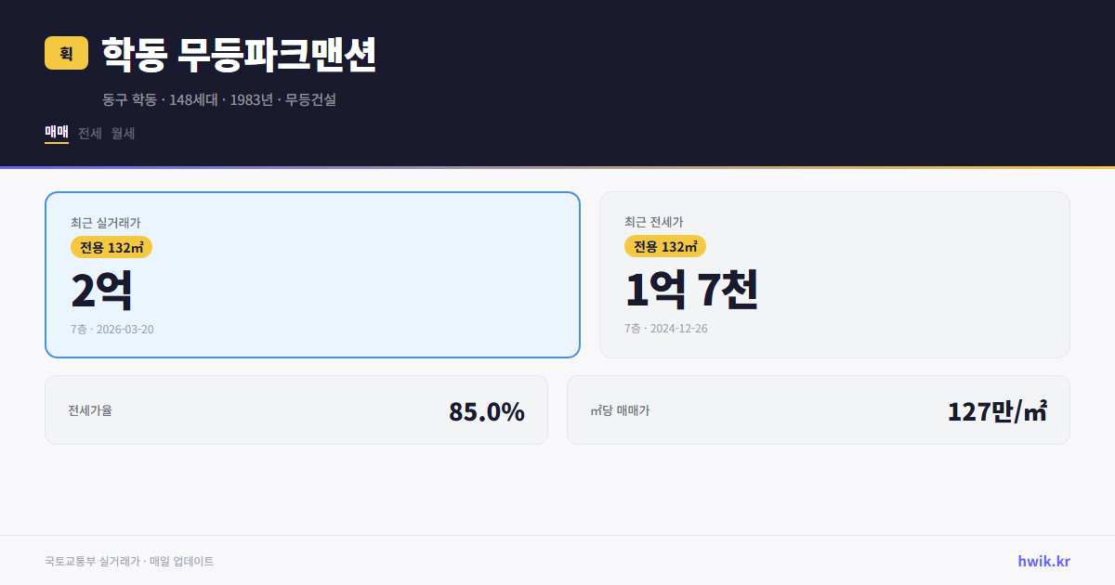Click the 7층 · 2026-03-20 detail text
This screenshot has width=1115, height=585.
[x=111, y=329]
